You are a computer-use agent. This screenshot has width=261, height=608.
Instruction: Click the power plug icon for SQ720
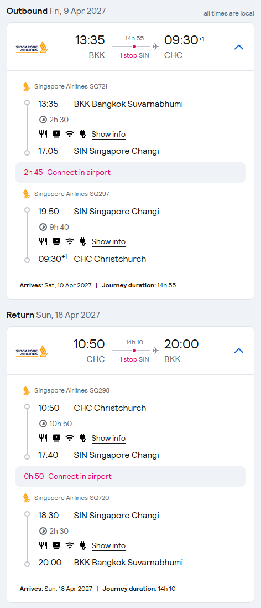[x=82, y=545]
